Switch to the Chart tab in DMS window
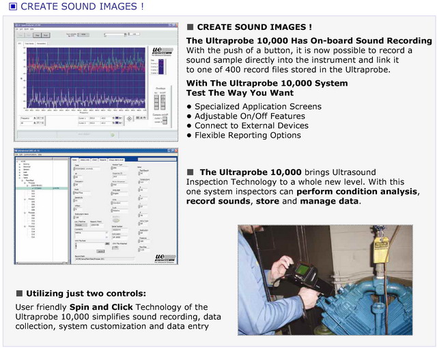Screen dimensions: 437x348 click(x=94, y=160)
